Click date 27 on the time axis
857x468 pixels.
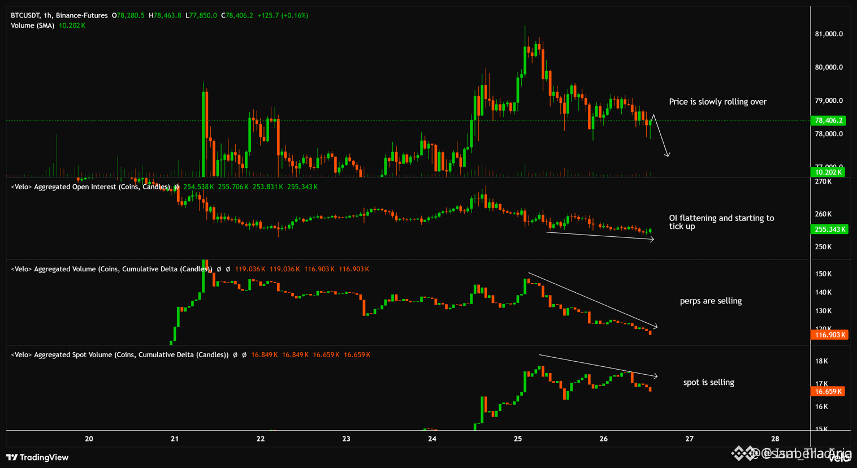click(x=689, y=439)
